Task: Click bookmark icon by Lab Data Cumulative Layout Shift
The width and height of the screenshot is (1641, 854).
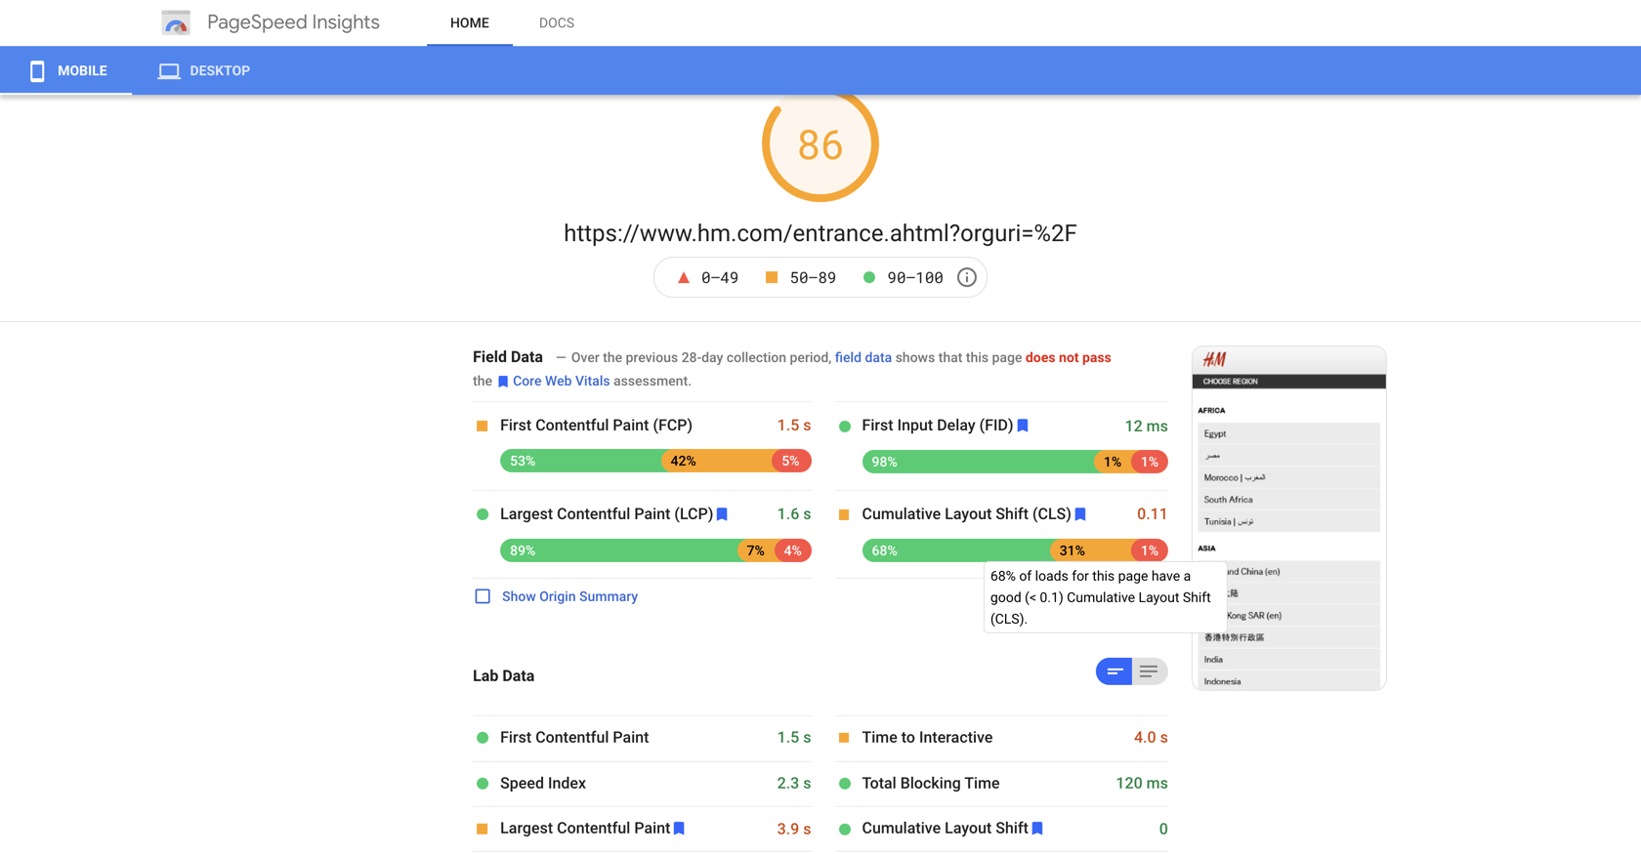Action: point(1037,829)
